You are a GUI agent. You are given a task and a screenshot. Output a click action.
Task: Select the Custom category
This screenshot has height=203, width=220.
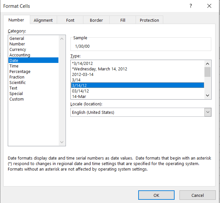17,99
